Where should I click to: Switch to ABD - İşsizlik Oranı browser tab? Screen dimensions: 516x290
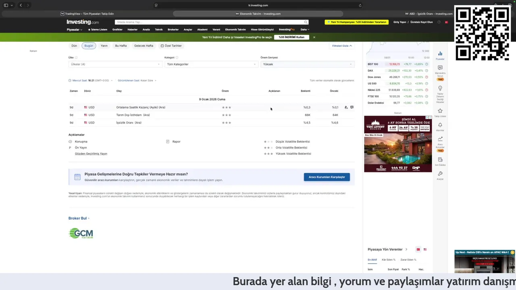pos(428,14)
